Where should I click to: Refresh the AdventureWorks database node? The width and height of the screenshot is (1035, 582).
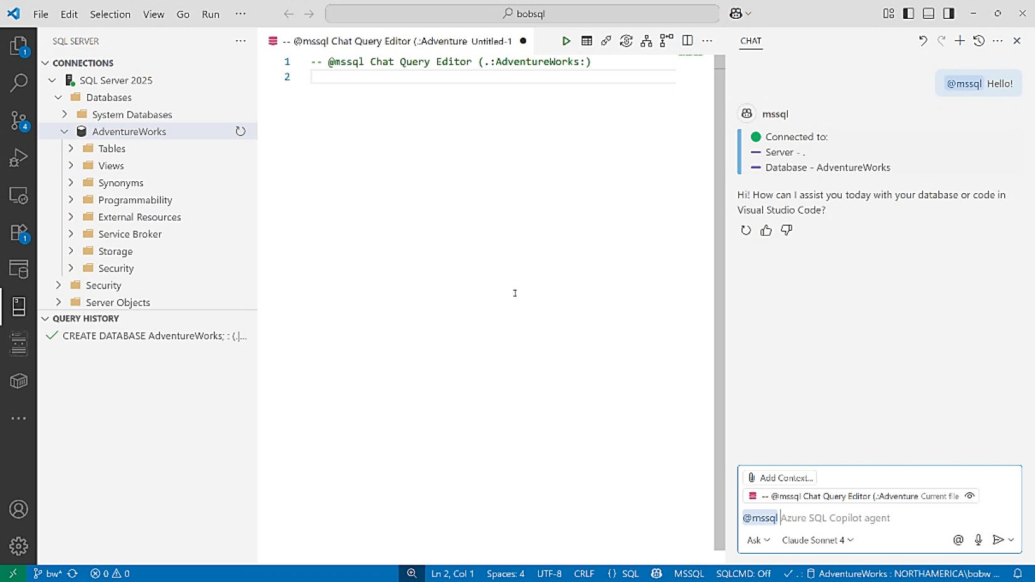(240, 131)
